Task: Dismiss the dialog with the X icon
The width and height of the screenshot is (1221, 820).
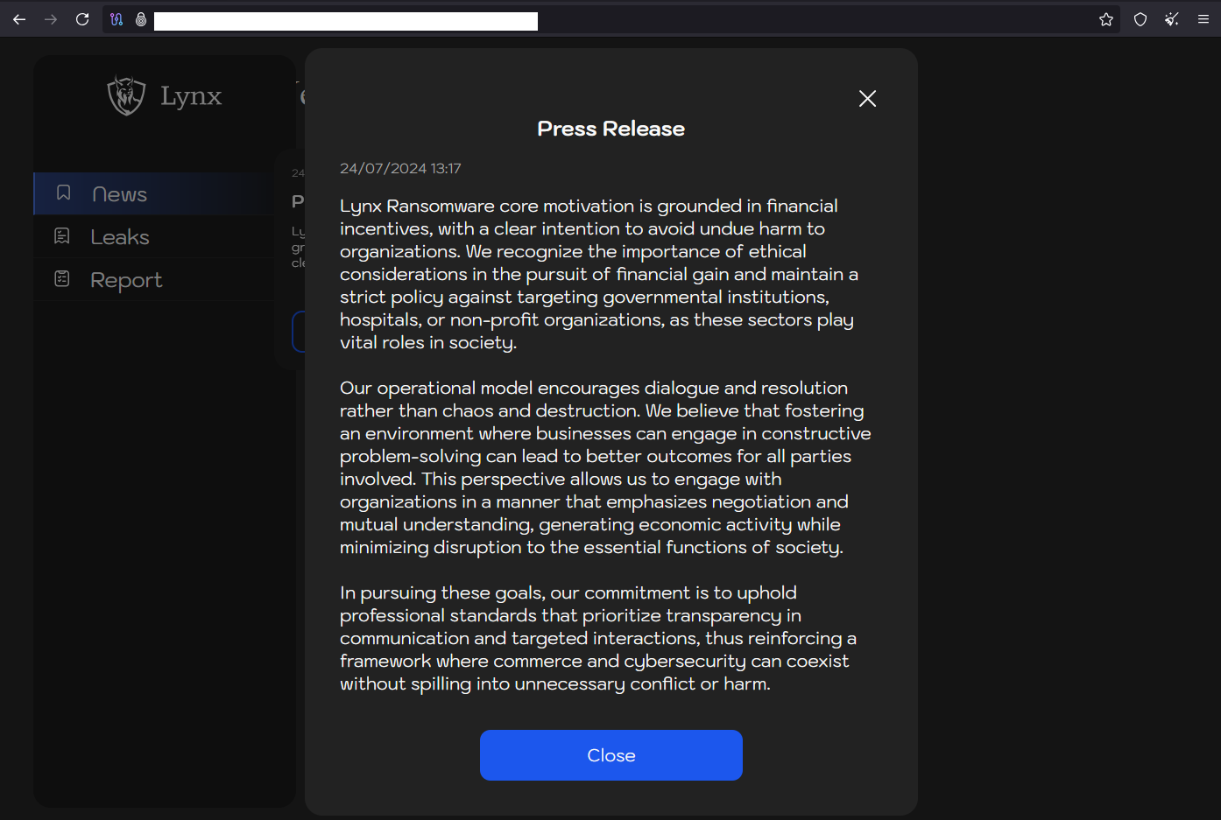Action: (867, 99)
